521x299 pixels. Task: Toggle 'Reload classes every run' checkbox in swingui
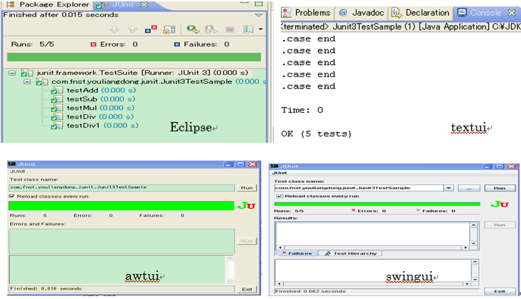point(279,196)
